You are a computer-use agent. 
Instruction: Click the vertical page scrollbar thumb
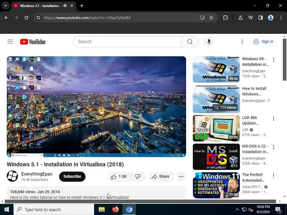(x=284, y=59)
